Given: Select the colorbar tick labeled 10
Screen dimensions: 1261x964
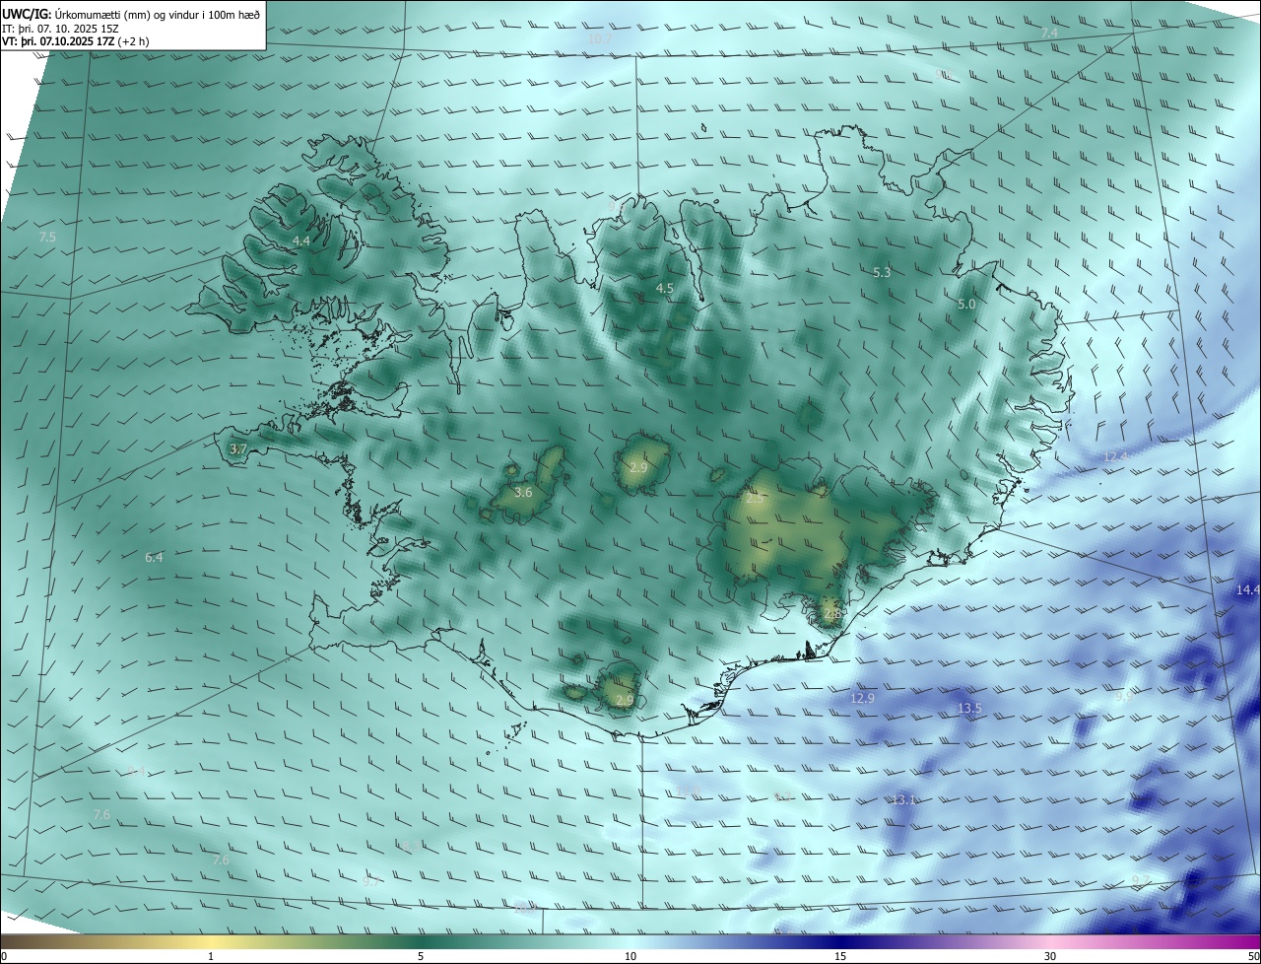Looking at the screenshot, I should [630, 956].
